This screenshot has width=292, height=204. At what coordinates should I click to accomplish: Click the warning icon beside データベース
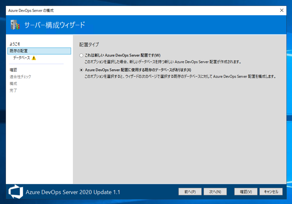pos(34,58)
